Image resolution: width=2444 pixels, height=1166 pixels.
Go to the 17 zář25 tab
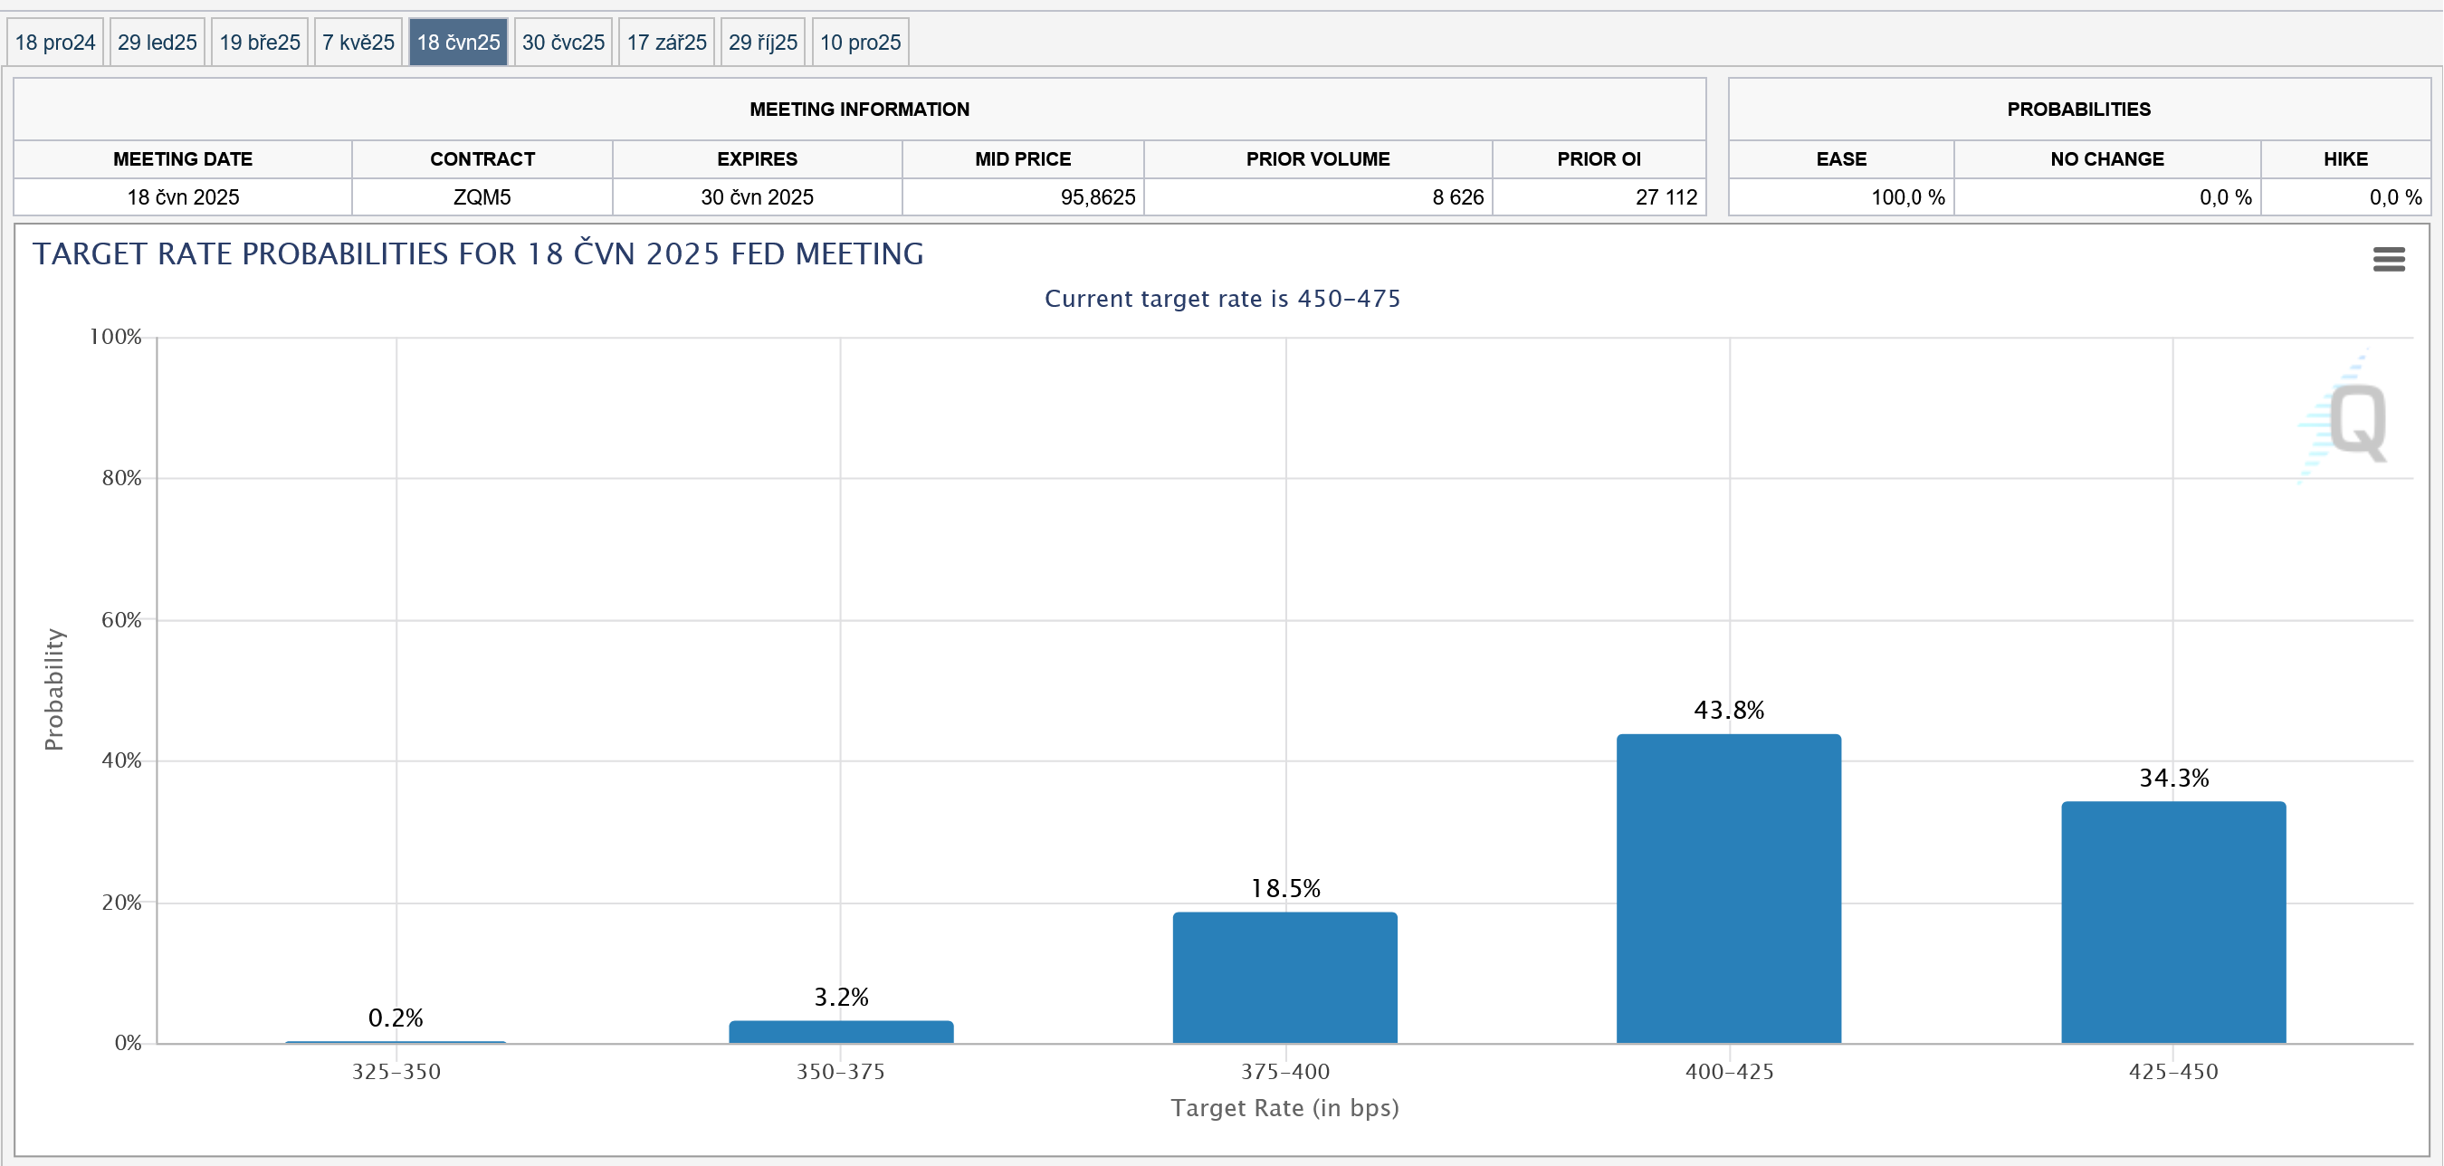(667, 43)
